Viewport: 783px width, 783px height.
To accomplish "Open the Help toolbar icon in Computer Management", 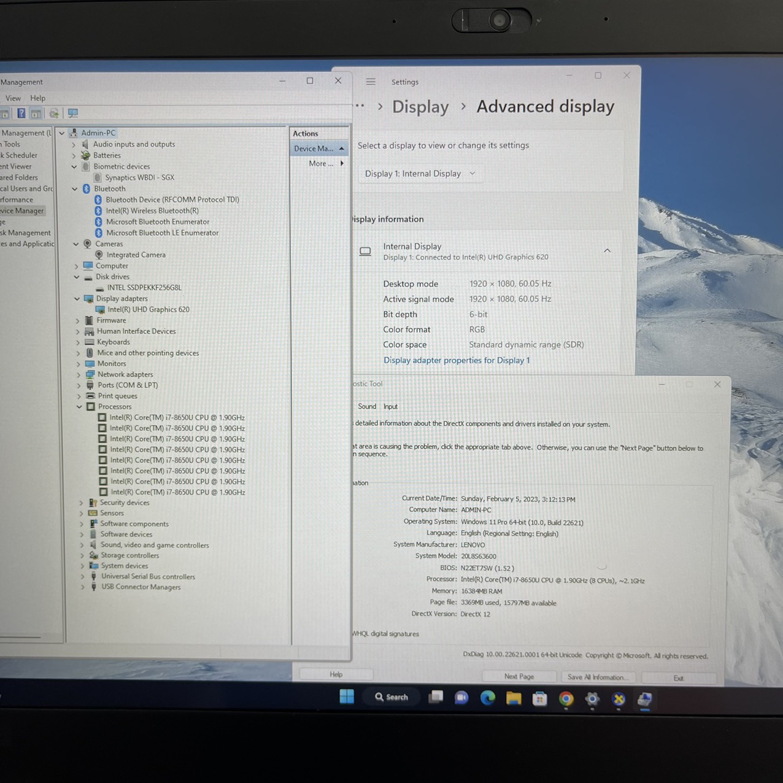I will click(21, 113).
